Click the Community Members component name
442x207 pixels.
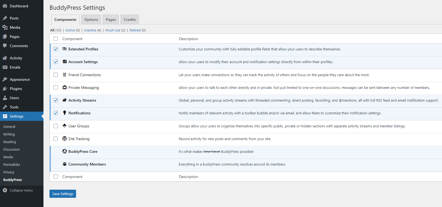(87, 164)
